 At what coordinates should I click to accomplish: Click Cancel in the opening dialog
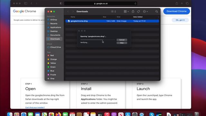coord(122,40)
